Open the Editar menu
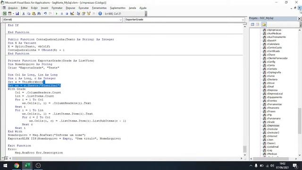This screenshot has height=170, width=302. 24,8
